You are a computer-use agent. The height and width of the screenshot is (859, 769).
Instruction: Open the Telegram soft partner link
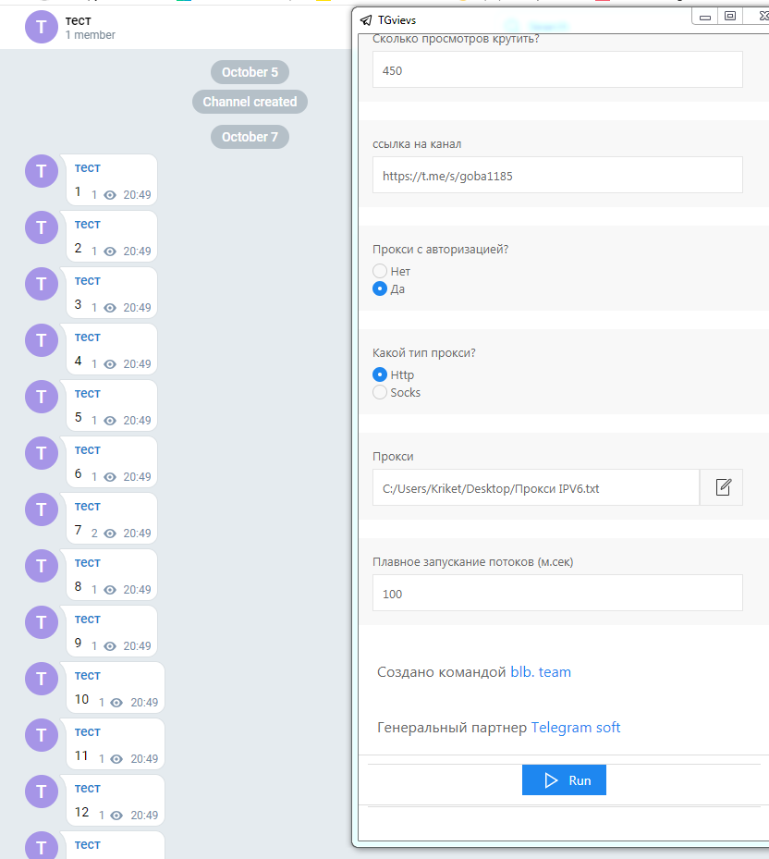tap(576, 728)
